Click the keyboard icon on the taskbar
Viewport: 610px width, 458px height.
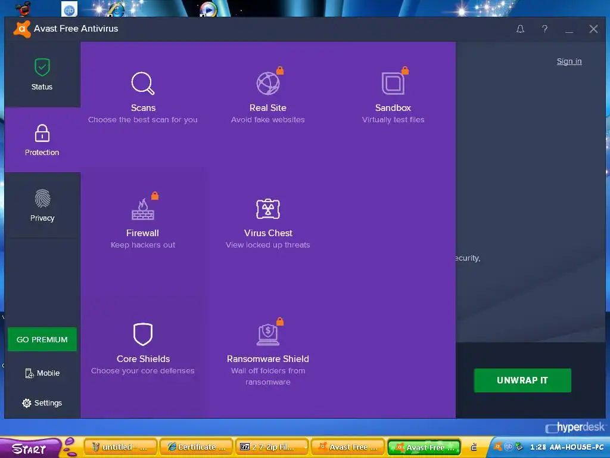click(474, 447)
